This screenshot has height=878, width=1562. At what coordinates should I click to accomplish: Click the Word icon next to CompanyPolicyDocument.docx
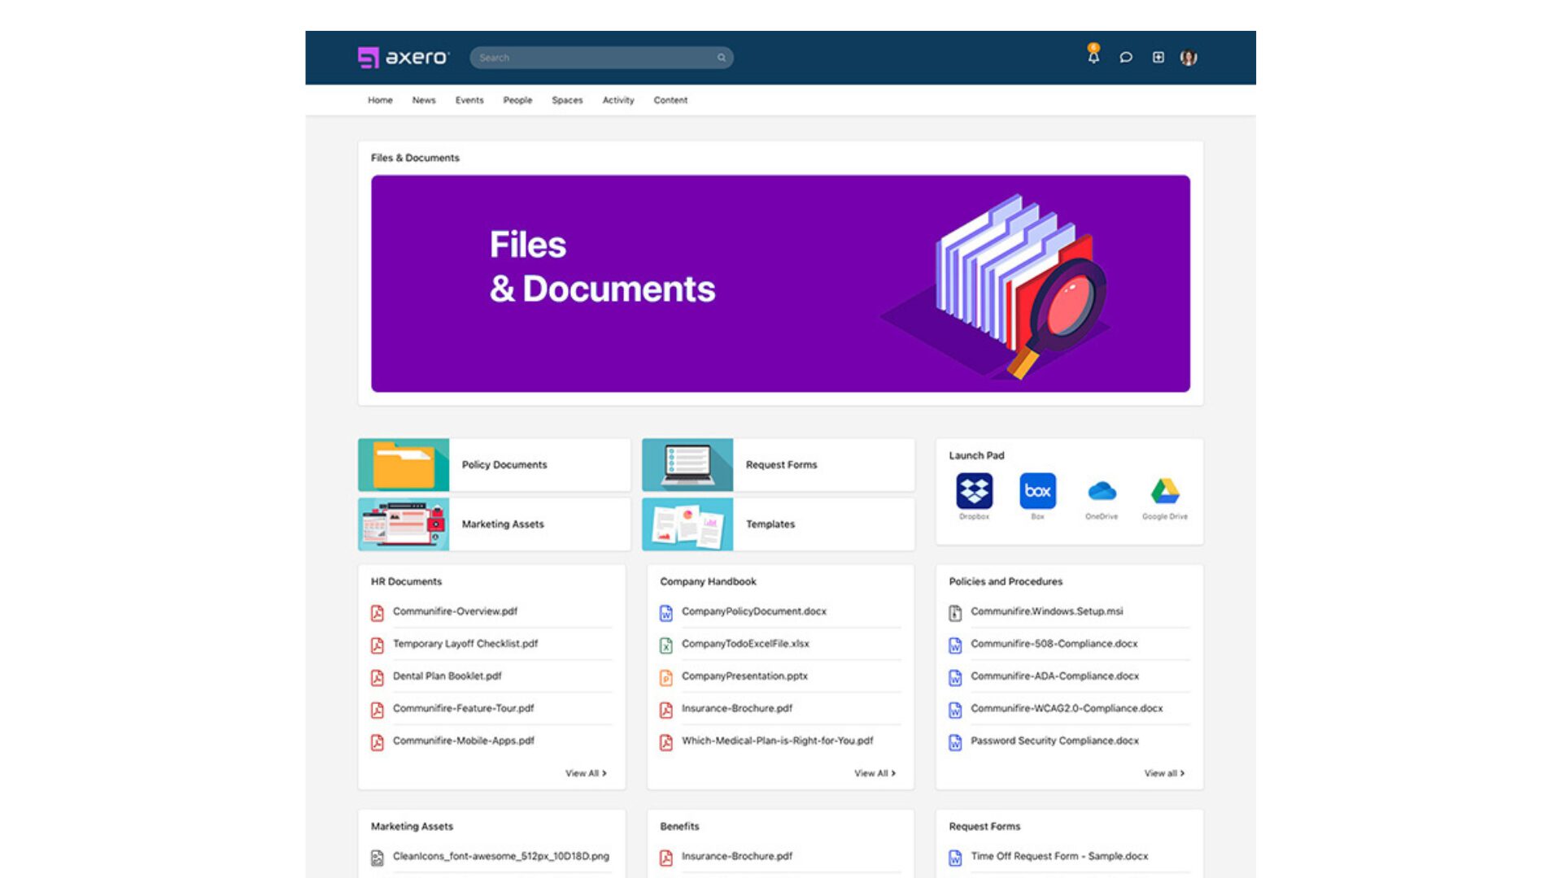(x=665, y=611)
